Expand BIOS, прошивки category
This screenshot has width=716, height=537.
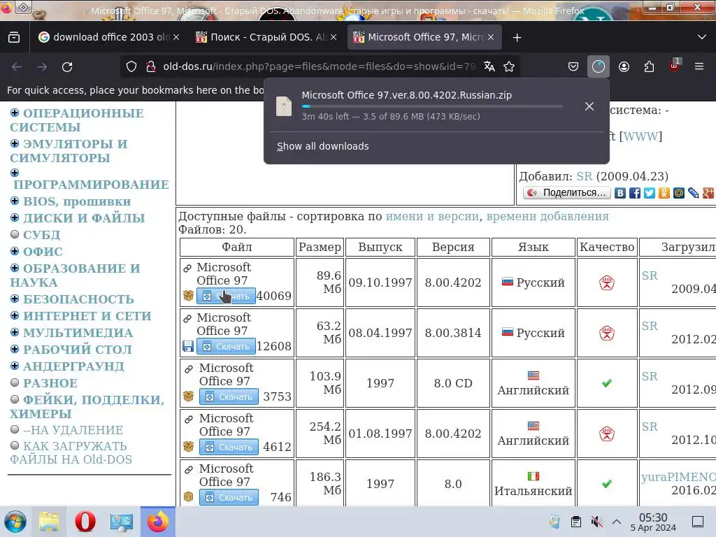point(15,201)
